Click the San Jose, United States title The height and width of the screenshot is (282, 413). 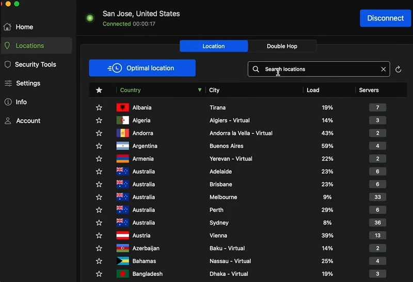141,14
